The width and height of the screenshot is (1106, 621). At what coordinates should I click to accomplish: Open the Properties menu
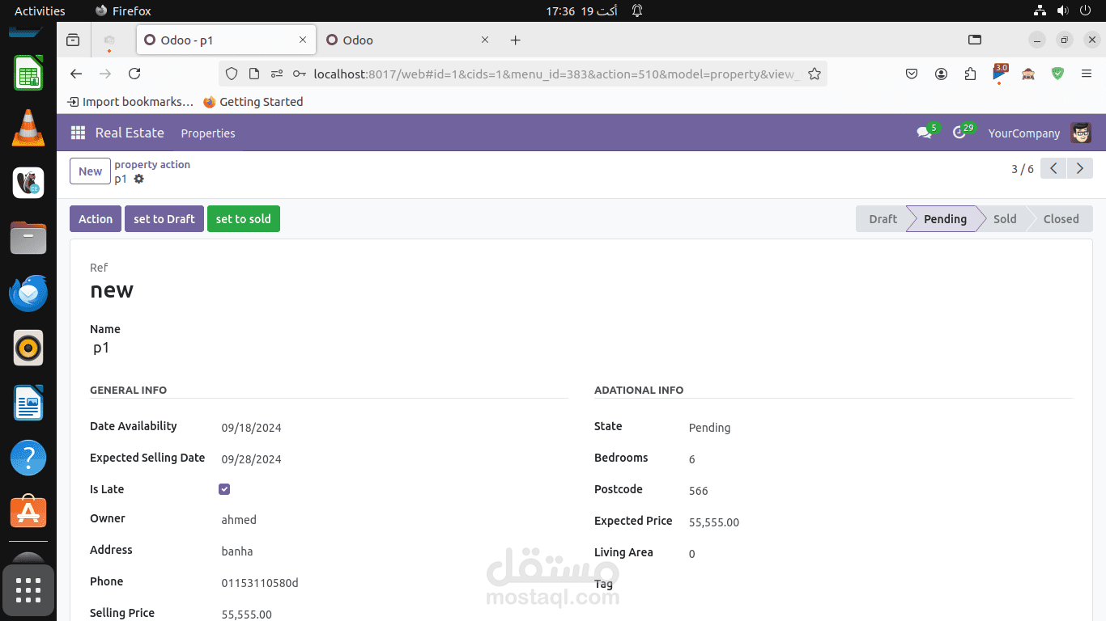coord(208,133)
